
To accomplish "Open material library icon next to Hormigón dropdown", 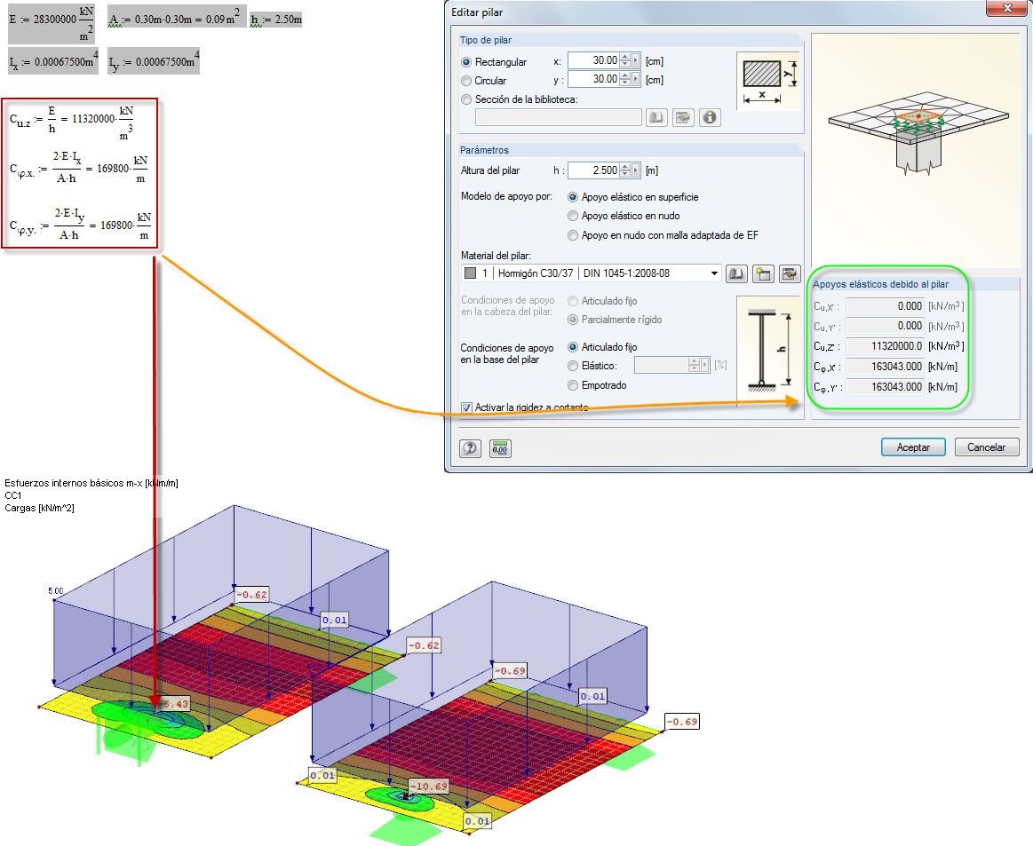I will click(x=736, y=273).
